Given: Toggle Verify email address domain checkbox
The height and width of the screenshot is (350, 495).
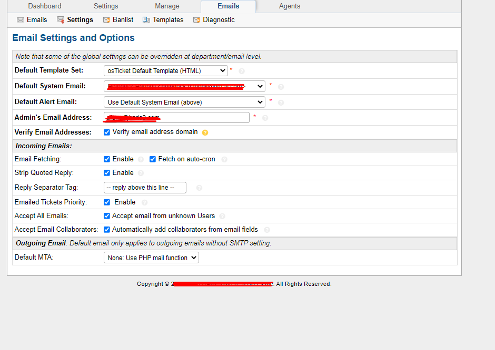Looking at the screenshot, I should pyautogui.click(x=107, y=132).
